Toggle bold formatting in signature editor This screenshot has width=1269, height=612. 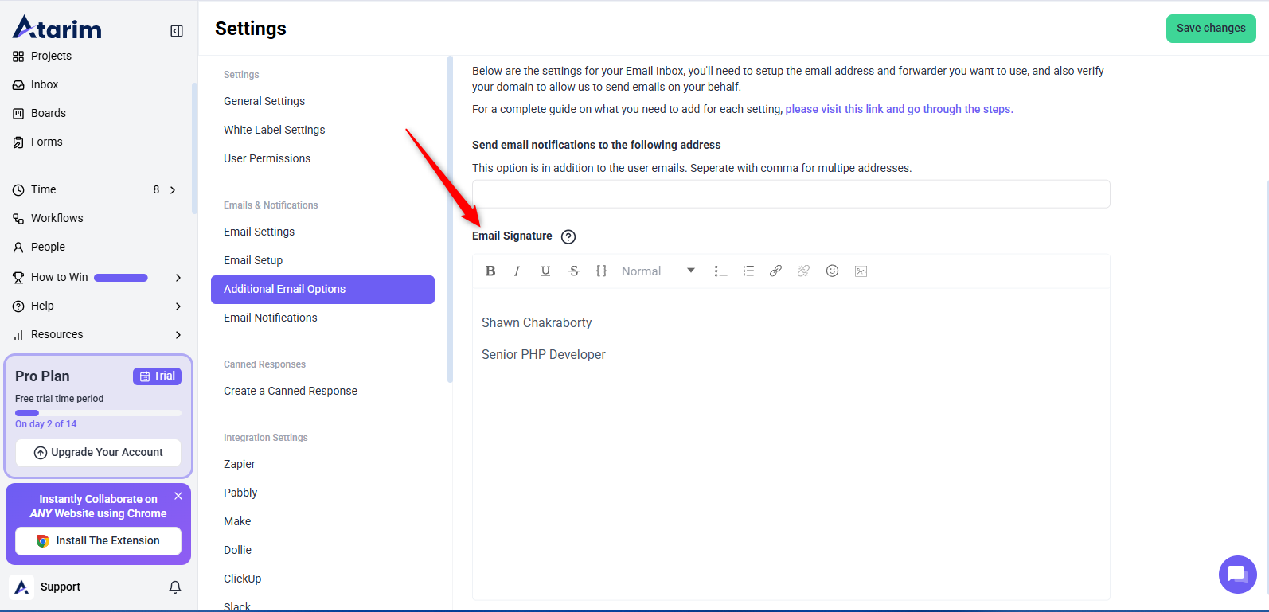(490, 271)
